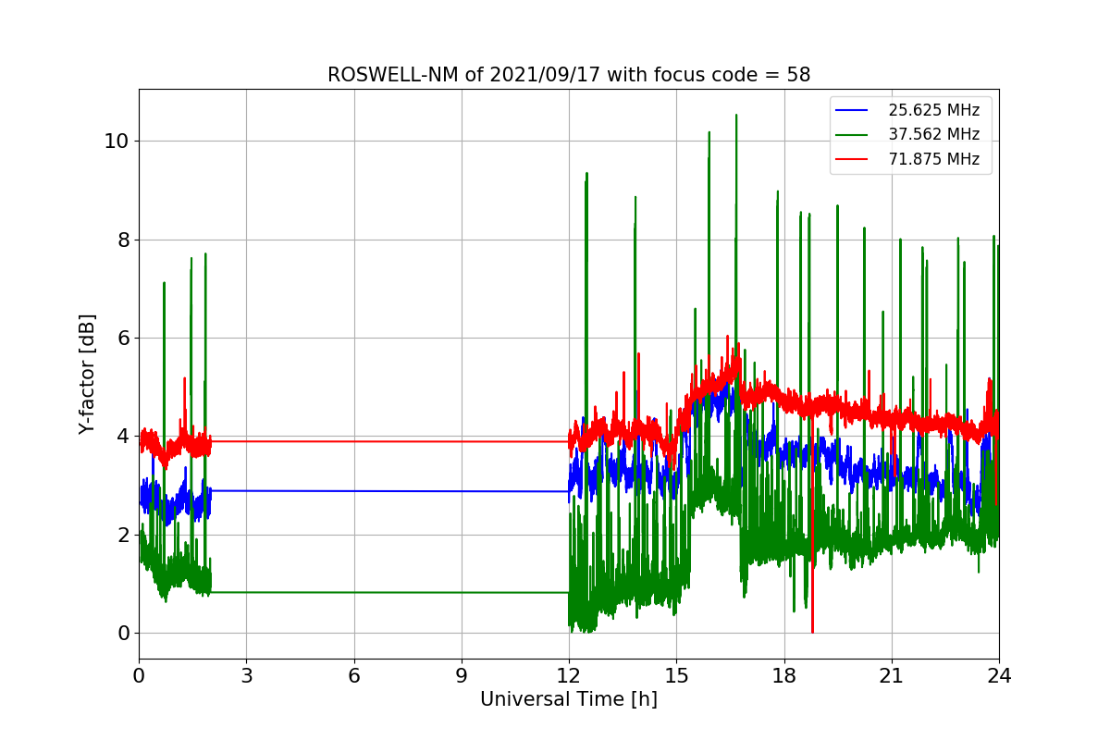Screen dimensions: 1110x740
Task: Select y-axis tick label 10
Action: pos(117,141)
